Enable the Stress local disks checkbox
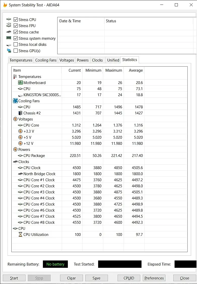Screen dimensions: 197x284 click(x=16, y=44)
